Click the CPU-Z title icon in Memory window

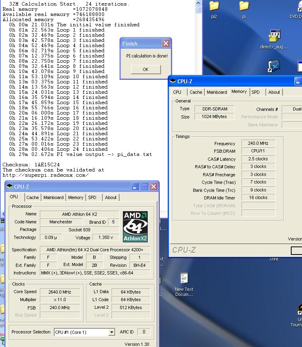173,81
